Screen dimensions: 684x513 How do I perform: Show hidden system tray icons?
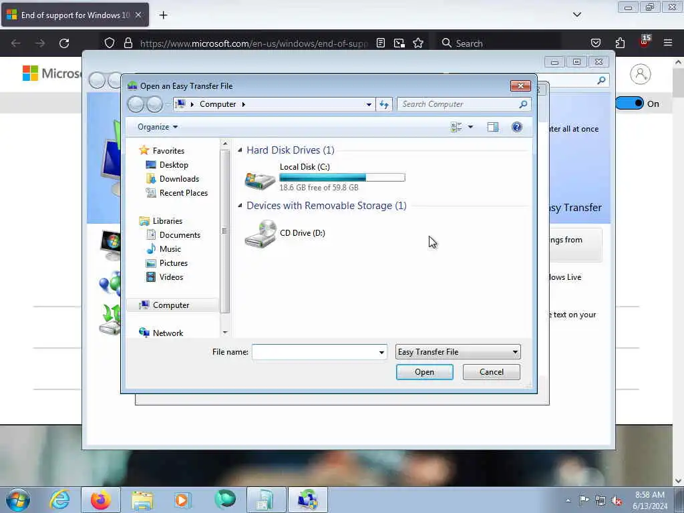(568, 501)
